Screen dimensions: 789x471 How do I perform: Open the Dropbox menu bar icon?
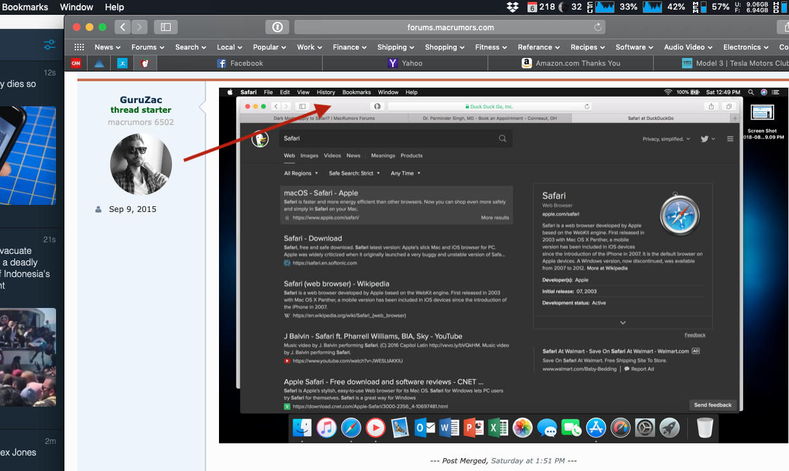point(513,7)
